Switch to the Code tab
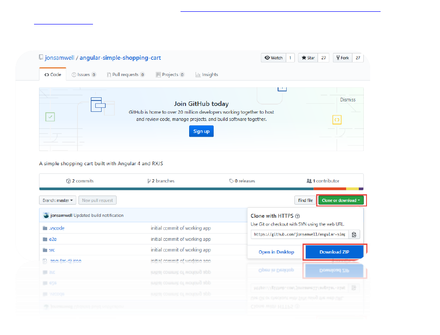 click(x=53, y=75)
